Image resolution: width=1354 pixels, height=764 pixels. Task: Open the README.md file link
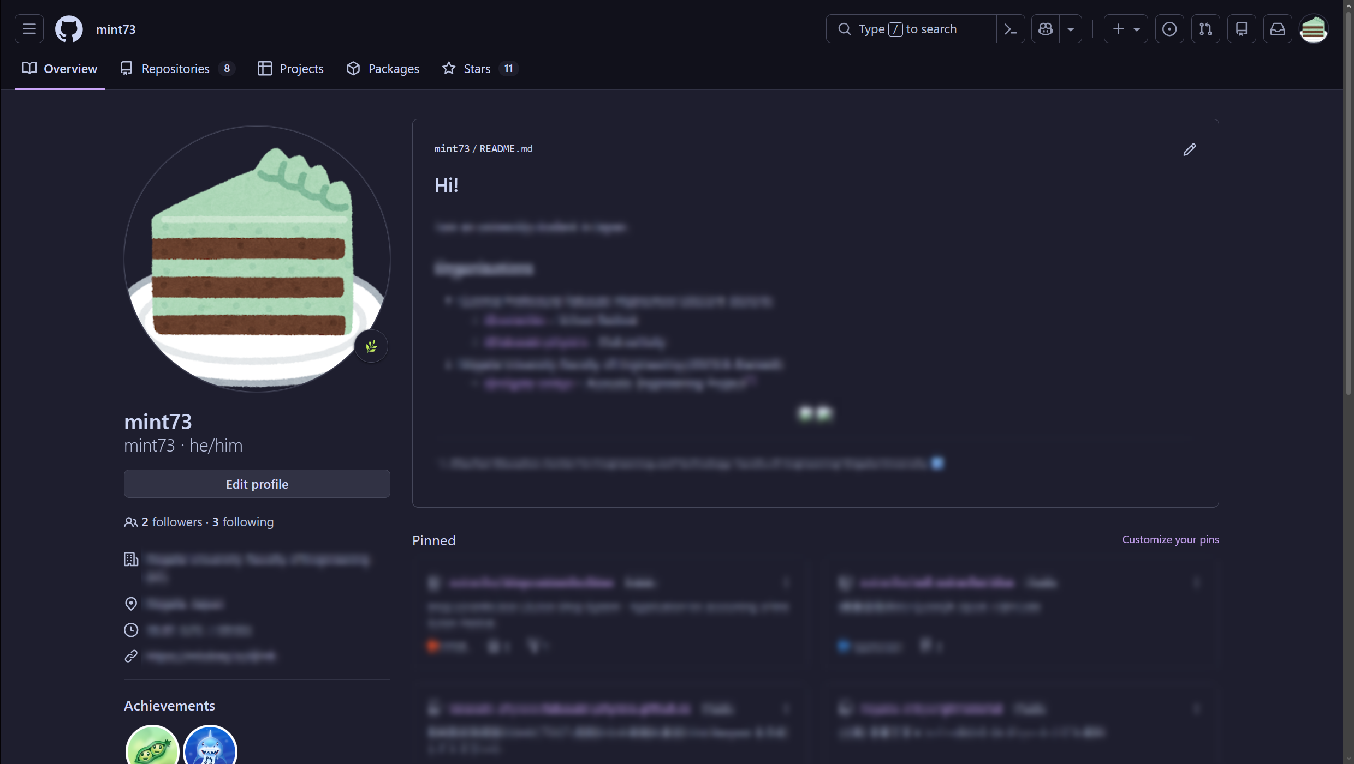[x=506, y=149]
